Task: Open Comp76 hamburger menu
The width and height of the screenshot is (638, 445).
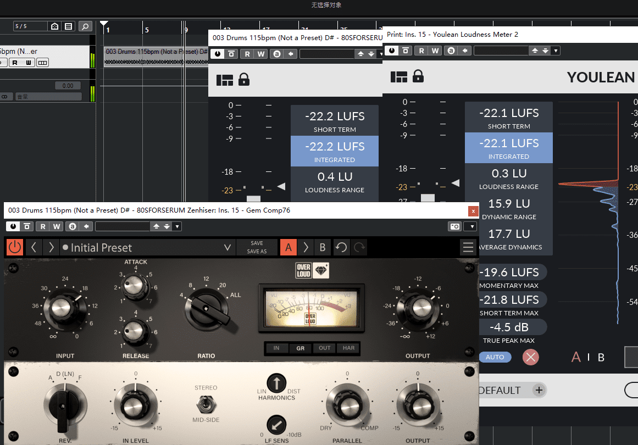Action: (468, 247)
